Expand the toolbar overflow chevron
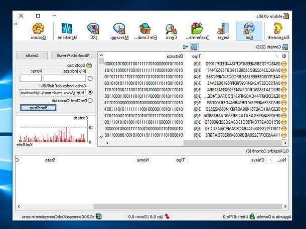The image size is (306, 229). click(16, 24)
